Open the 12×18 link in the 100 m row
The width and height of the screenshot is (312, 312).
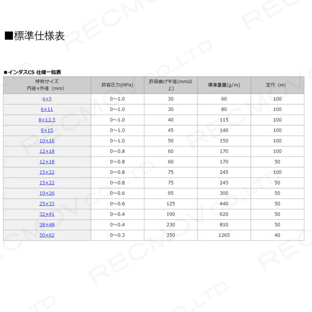47,151
